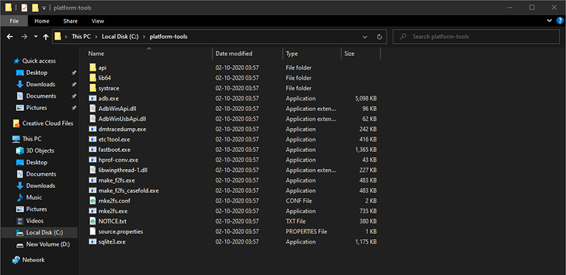Open the address bar history dropdown
This screenshot has height=275, width=566.
coord(365,37)
